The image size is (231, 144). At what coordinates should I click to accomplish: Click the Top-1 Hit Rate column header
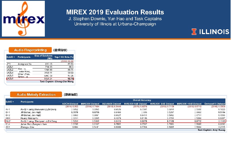(64, 57)
